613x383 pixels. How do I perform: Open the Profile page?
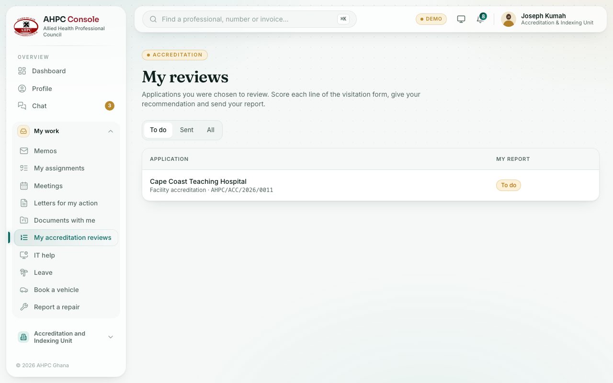(x=66, y=89)
